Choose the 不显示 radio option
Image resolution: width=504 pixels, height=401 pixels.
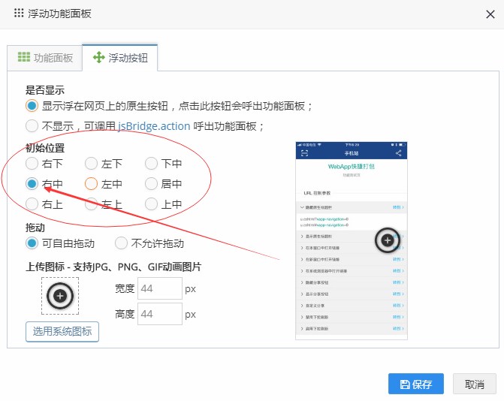point(32,126)
